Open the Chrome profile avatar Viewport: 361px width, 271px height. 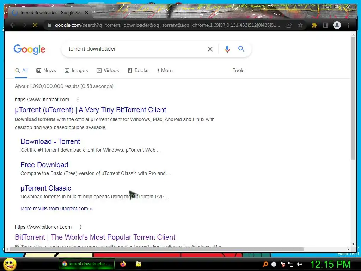(337, 25)
